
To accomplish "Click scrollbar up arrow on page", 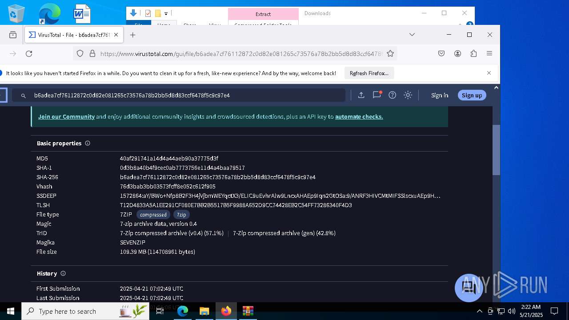I will (x=496, y=88).
